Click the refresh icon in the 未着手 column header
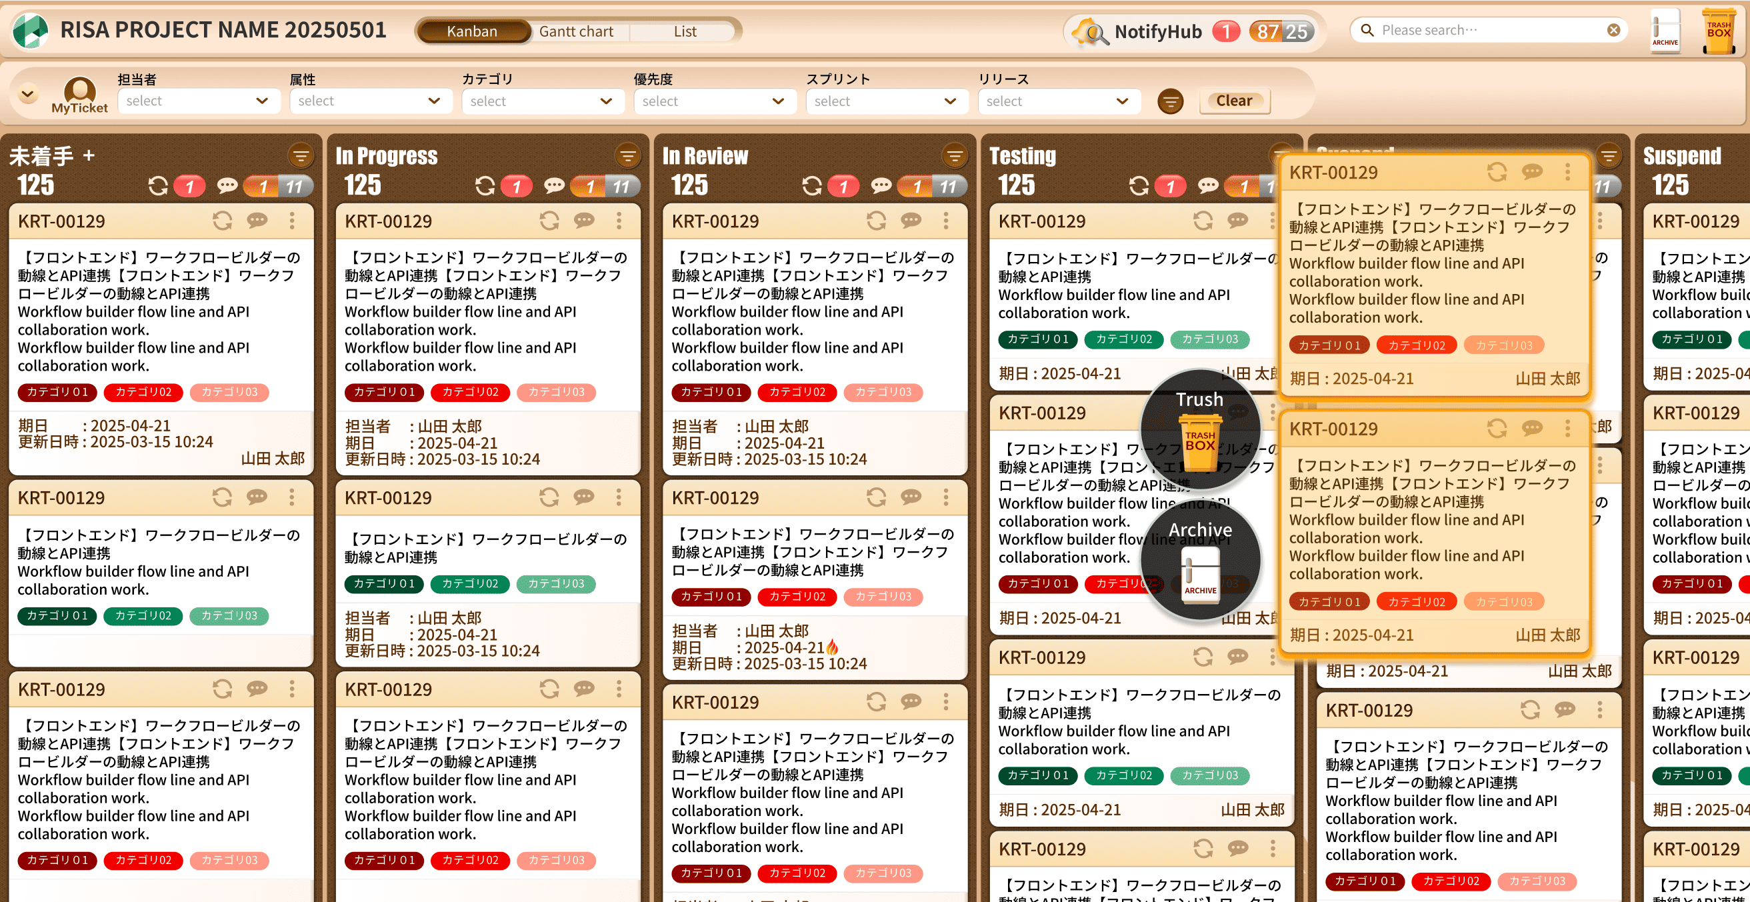The width and height of the screenshot is (1750, 902). pyautogui.click(x=157, y=185)
